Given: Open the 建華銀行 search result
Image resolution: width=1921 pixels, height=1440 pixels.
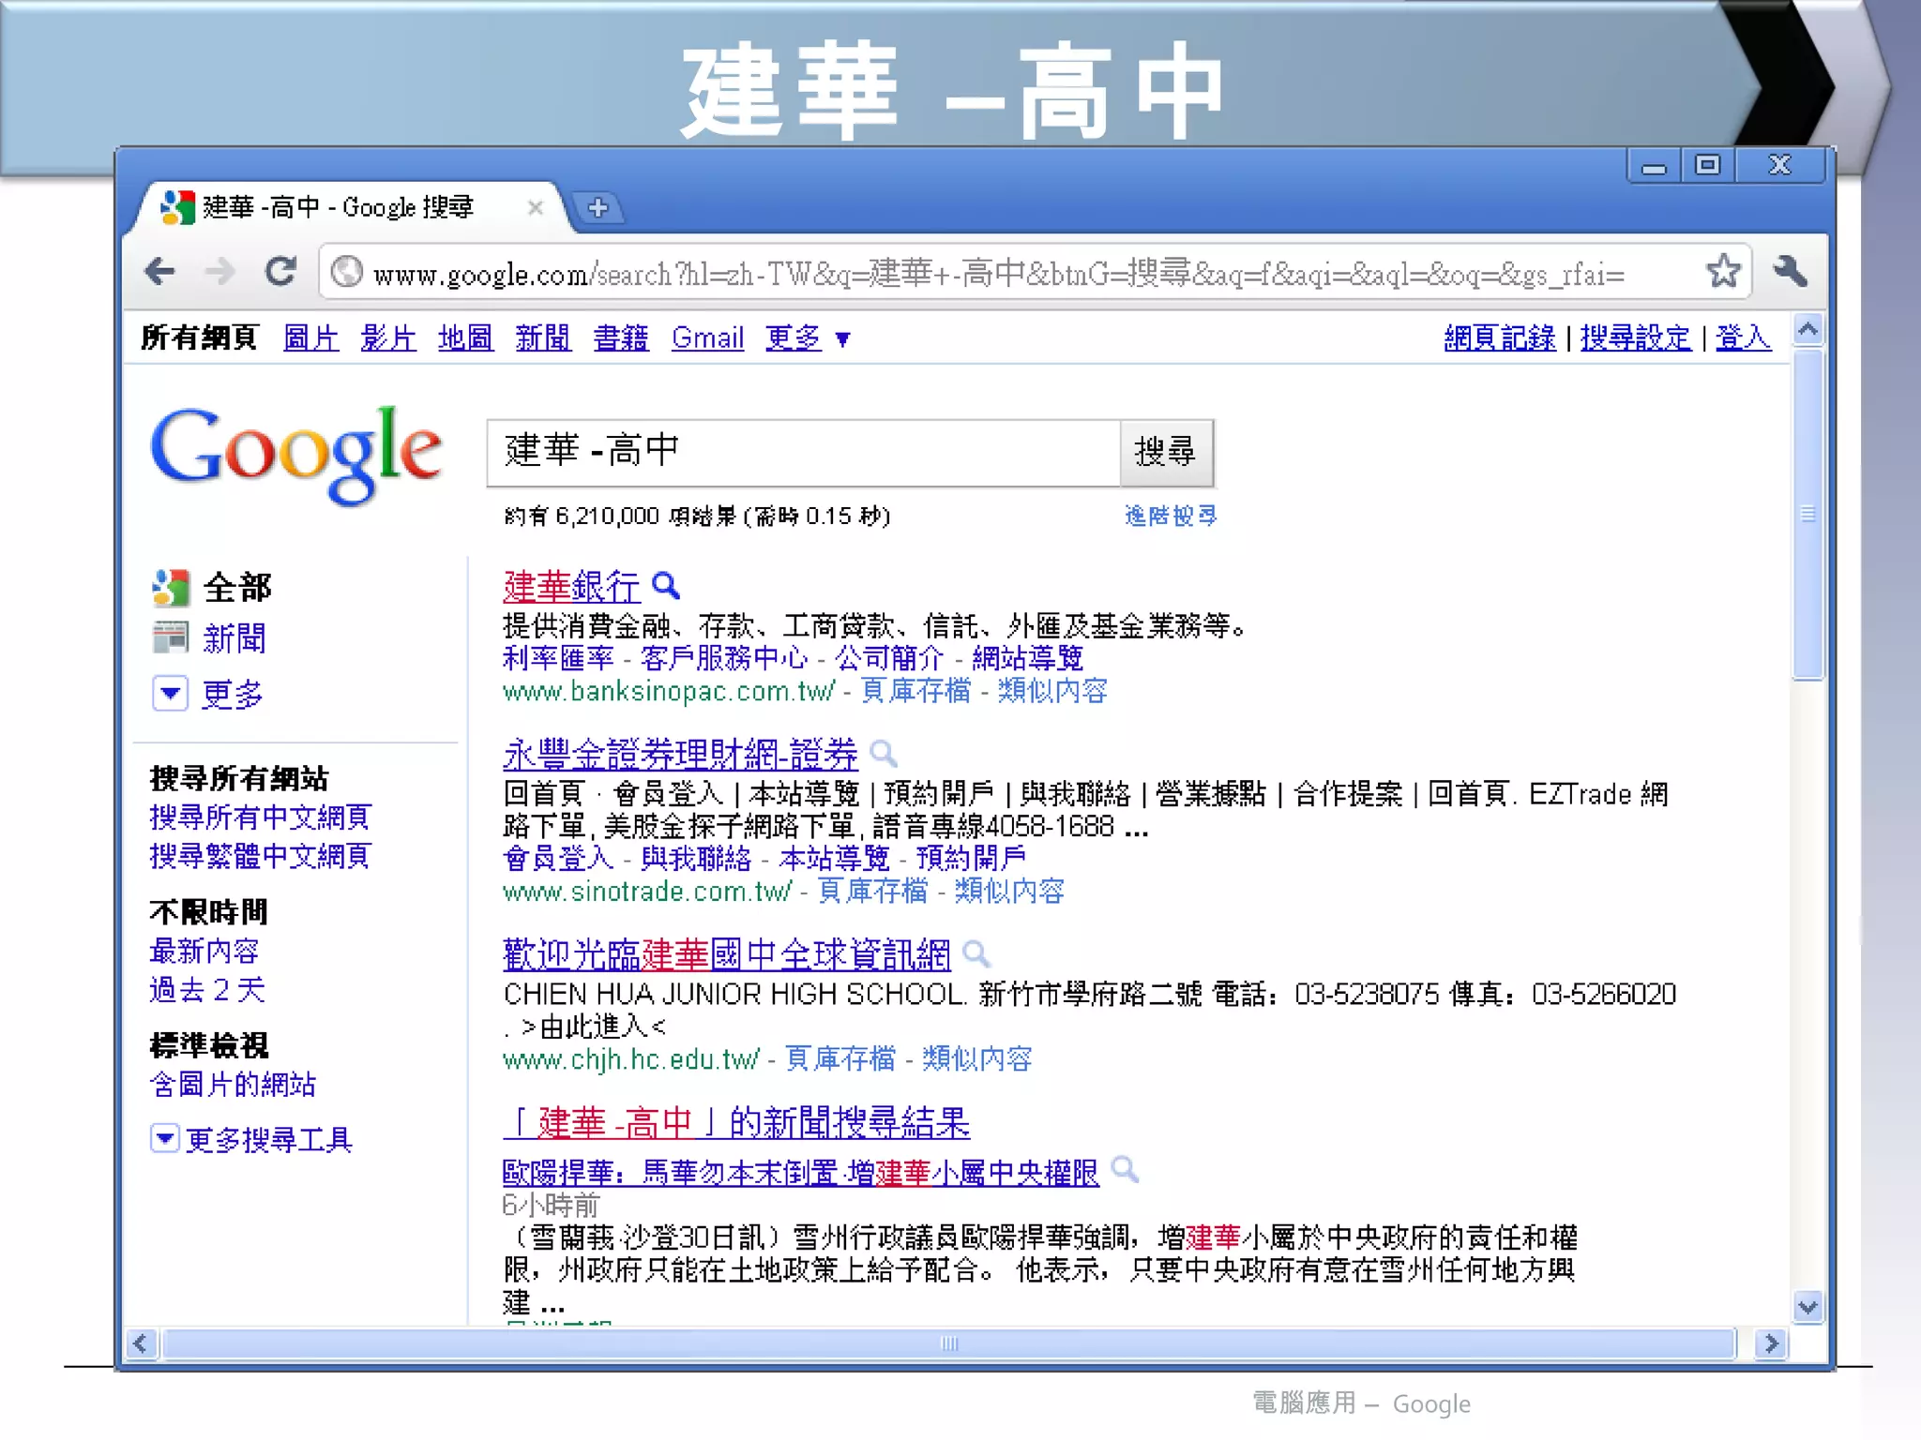Looking at the screenshot, I should pyautogui.click(x=571, y=587).
